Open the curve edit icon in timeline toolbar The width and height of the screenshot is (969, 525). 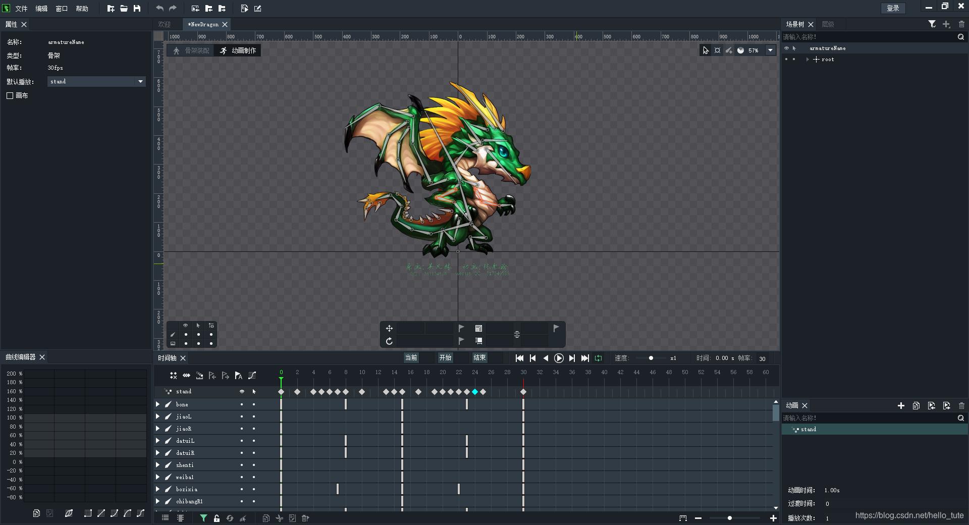[x=252, y=376]
